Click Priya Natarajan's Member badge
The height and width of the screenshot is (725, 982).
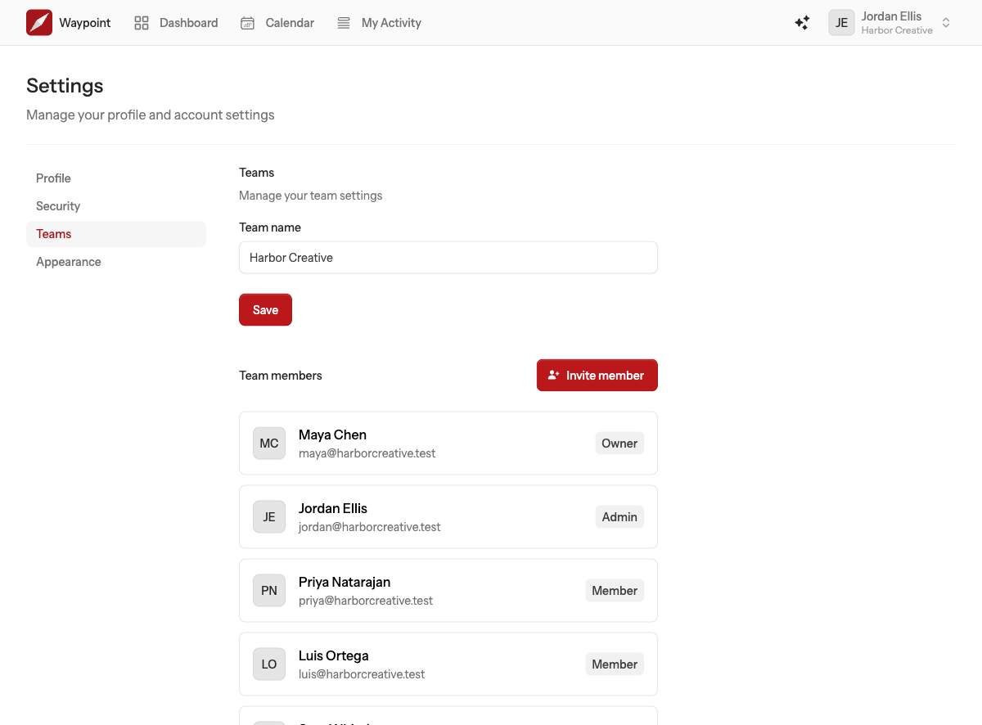pos(615,590)
